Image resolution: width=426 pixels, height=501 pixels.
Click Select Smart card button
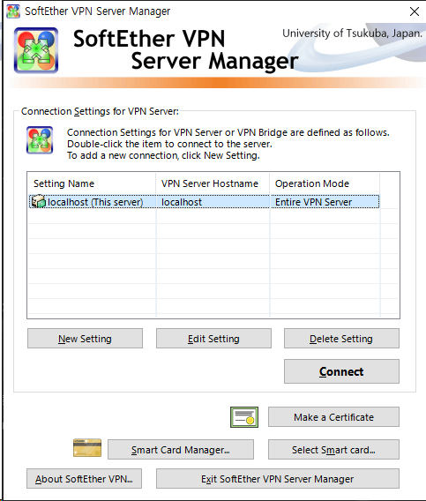[333, 450]
